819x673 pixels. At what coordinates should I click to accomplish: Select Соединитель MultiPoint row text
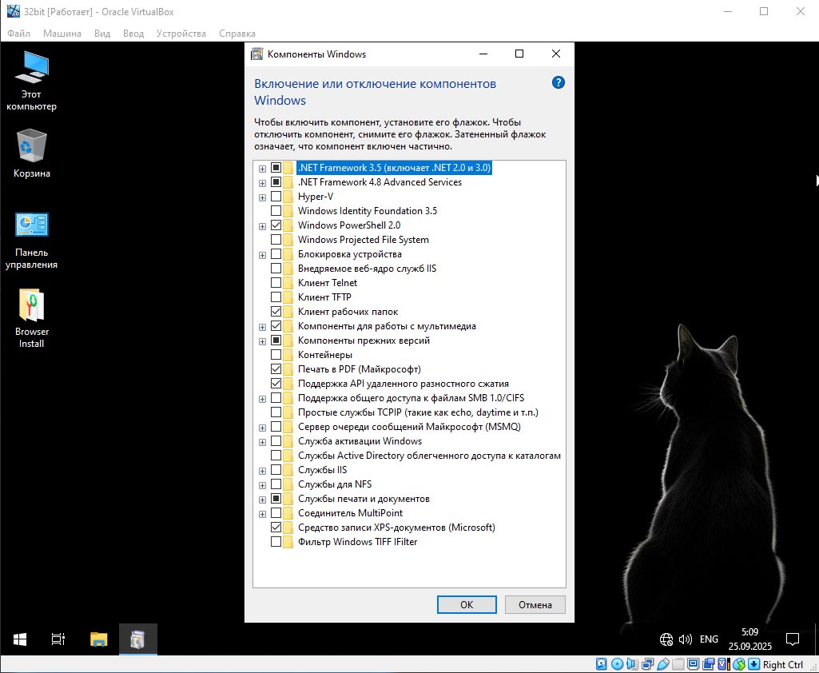click(x=350, y=513)
